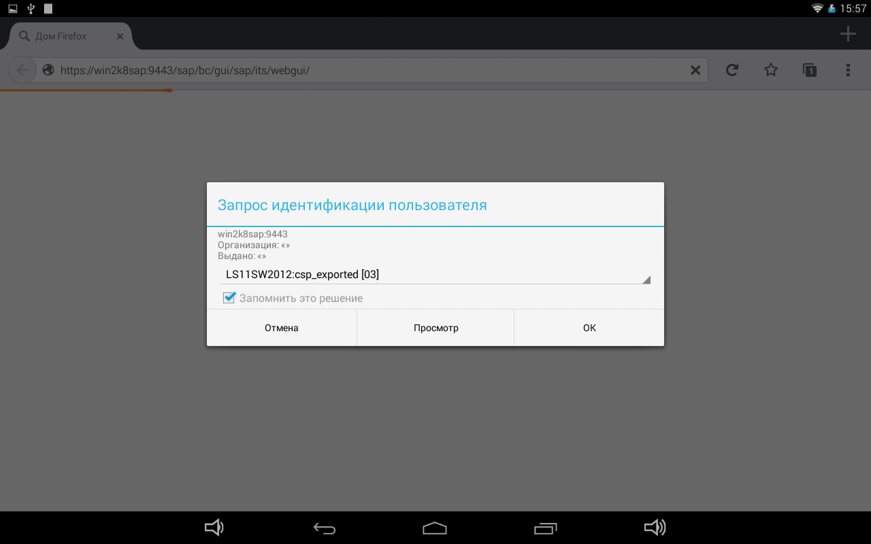This screenshot has width=871, height=544.
Task: Select the Дом Firefox tab
Action: [61, 36]
